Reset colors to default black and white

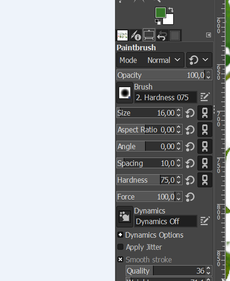pyautogui.click(x=158, y=22)
